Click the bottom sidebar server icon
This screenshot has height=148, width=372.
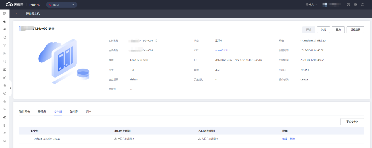(4, 141)
